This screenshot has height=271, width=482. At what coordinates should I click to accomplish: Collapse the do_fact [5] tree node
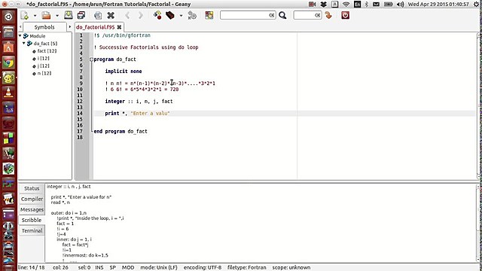pyautogui.click(x=24, y=44)
